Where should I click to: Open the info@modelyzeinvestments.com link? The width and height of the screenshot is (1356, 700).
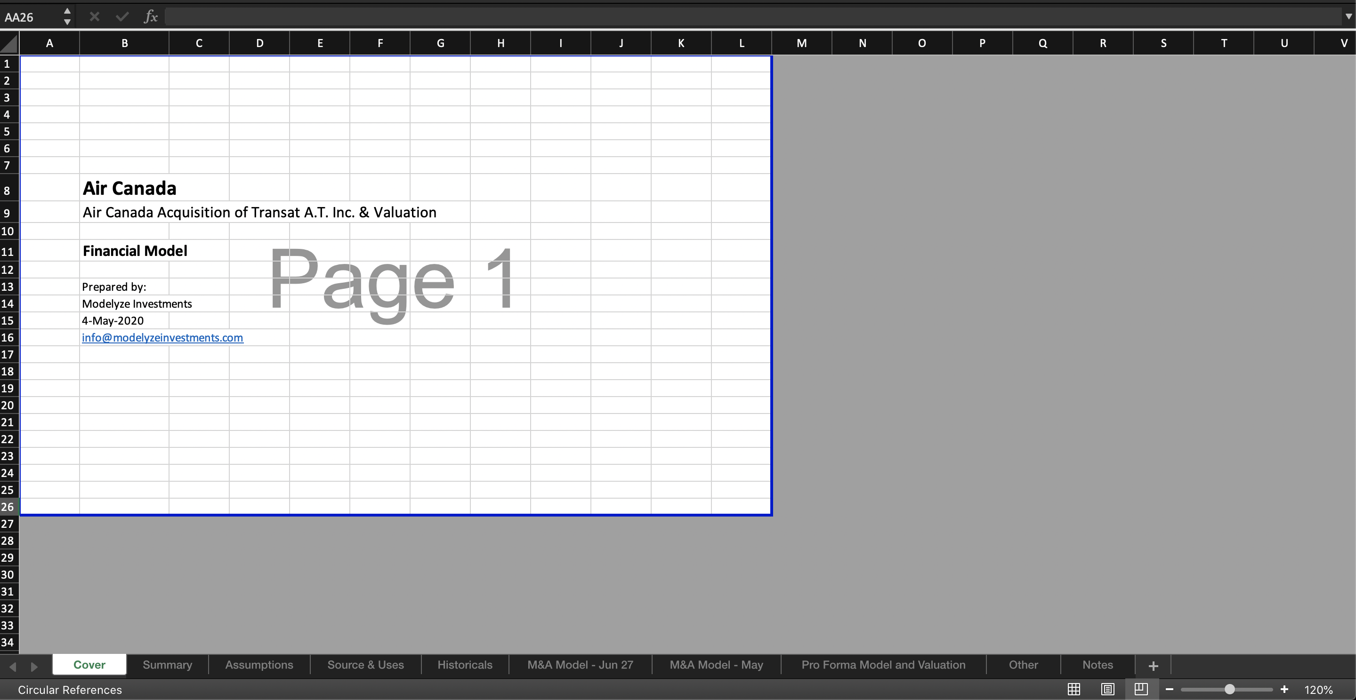162,338
